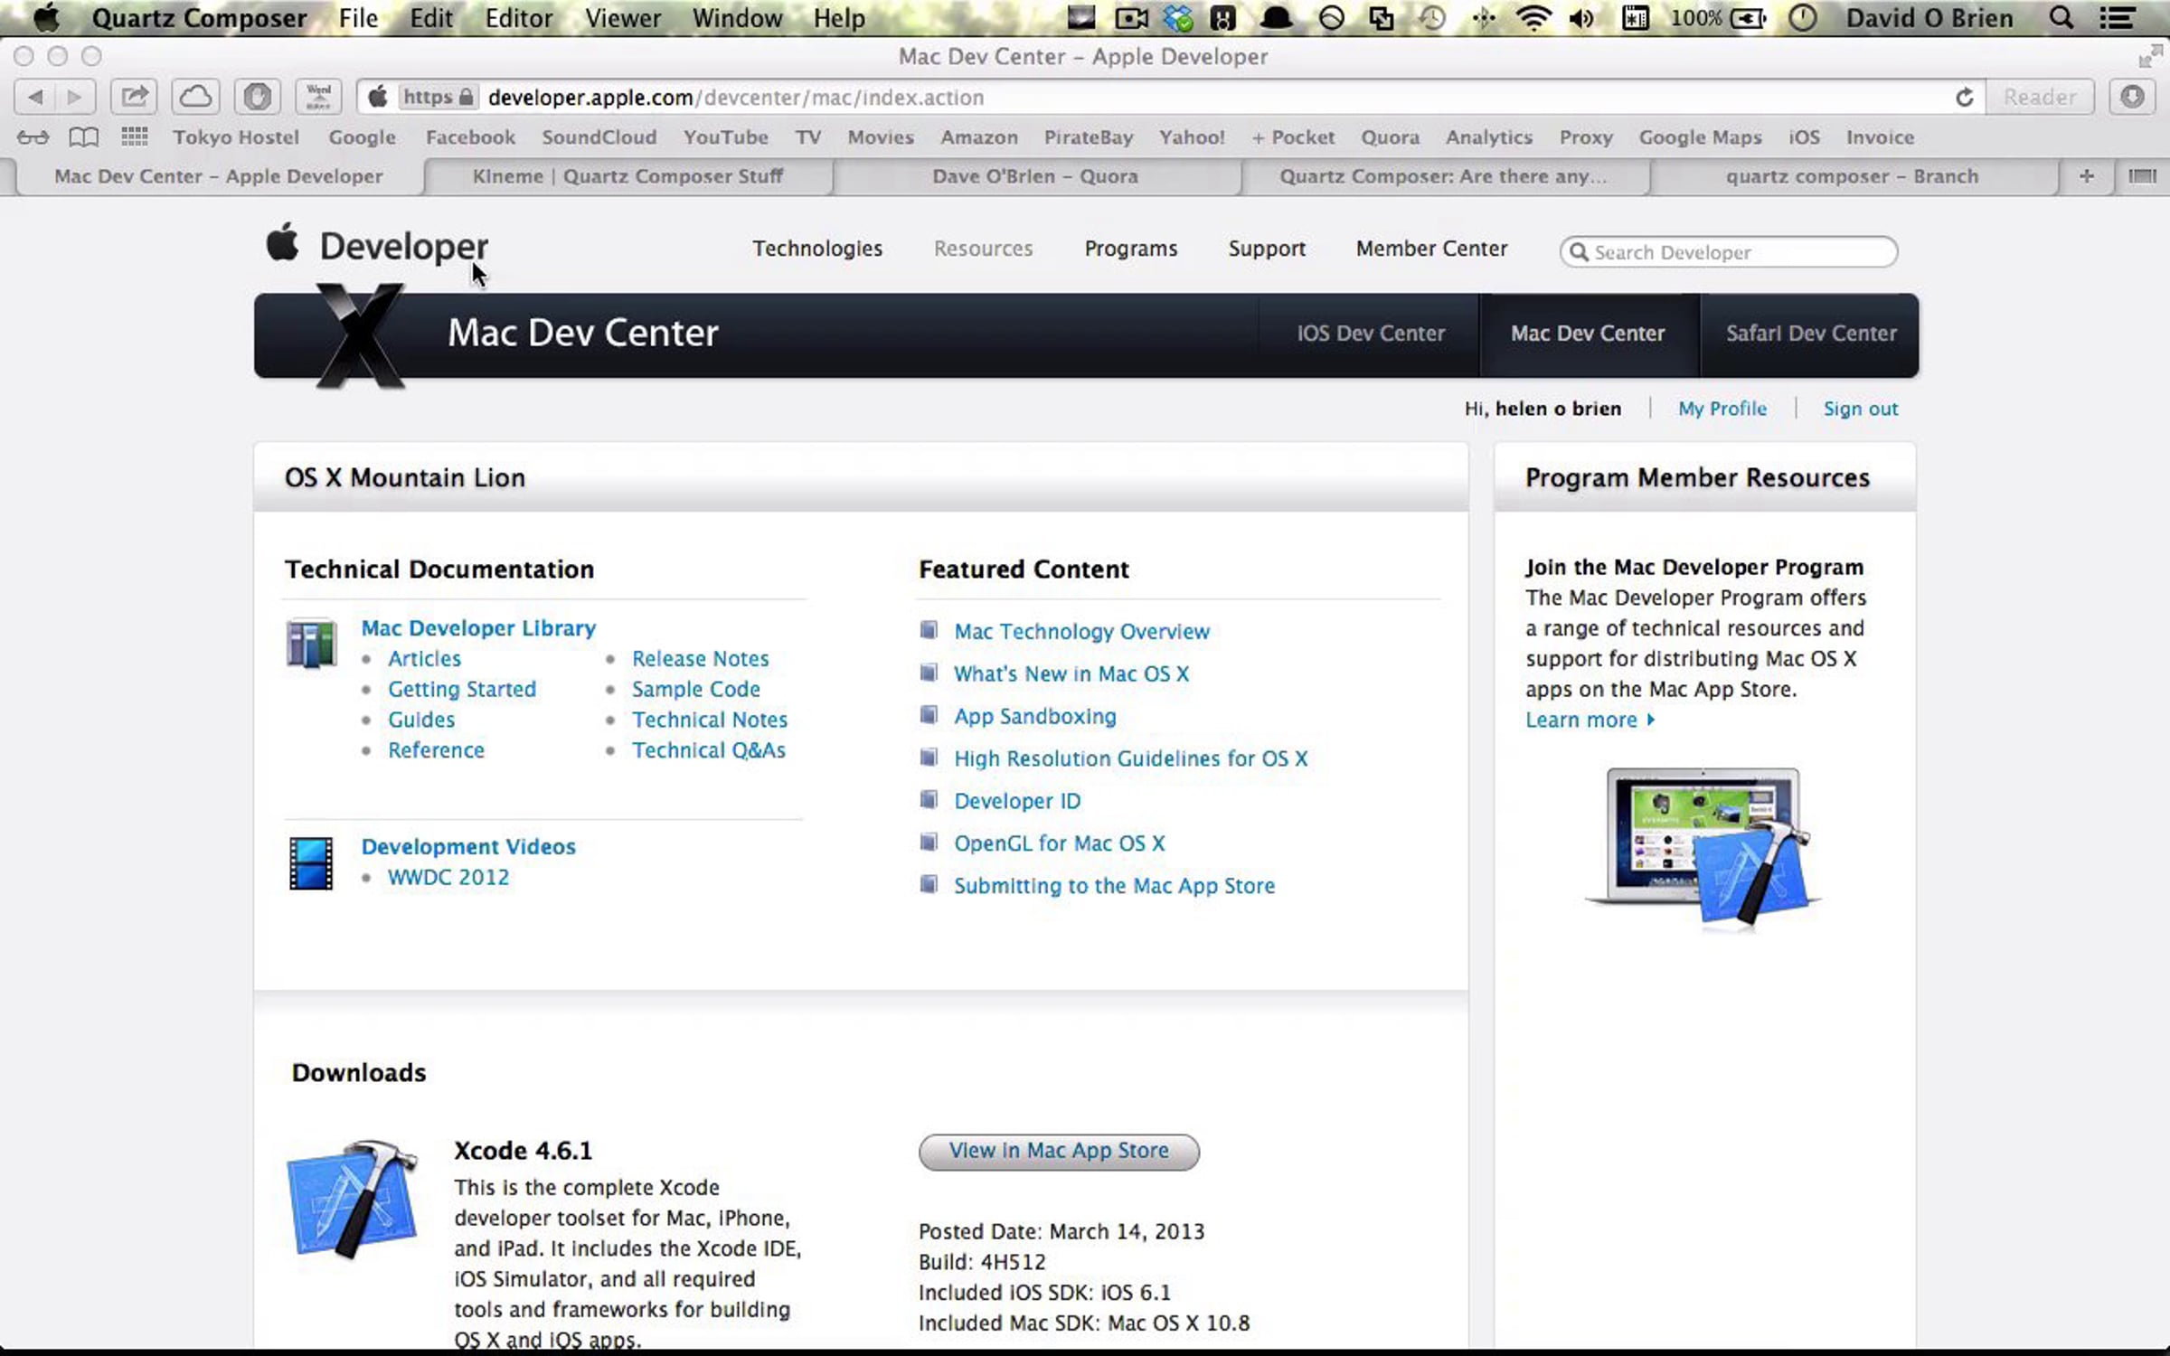Open the YouTube bookmark
Viewport: 2170px width, 1356px height.
tap(725, 137)
